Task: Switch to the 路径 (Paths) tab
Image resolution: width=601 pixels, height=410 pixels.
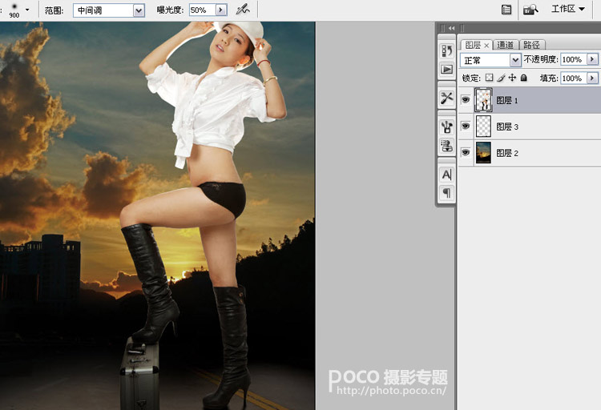Action: click(x=531, y=45)
